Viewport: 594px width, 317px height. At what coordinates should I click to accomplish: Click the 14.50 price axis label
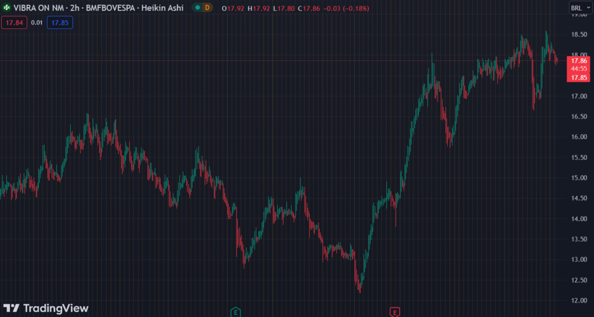point(579,199)
